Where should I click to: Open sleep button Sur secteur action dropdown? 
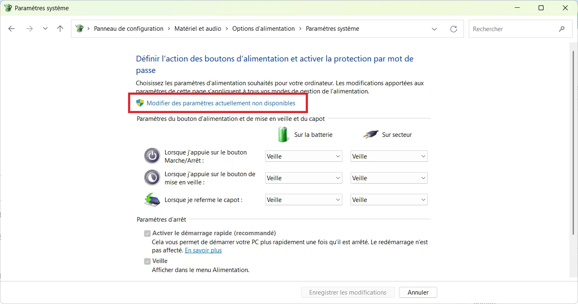(x=389, y=178)
